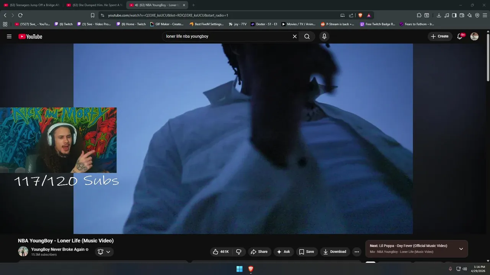This screenshot has width=490, height=275.
Task: Open a new browser tab
Action: click(193, 5)
